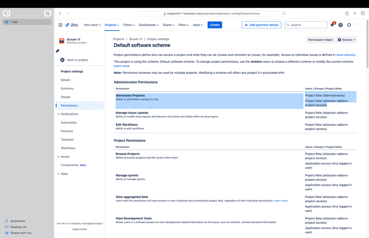Click Manage sprints permission name
The image size is (369, 238).
tap(127, 175)
